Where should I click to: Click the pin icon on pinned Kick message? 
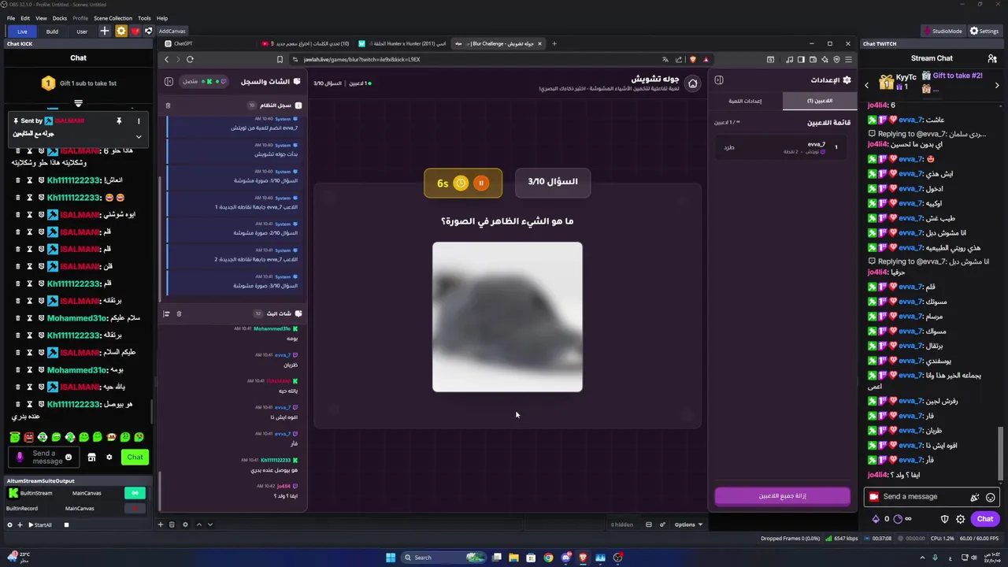click(x=119, y=121)
